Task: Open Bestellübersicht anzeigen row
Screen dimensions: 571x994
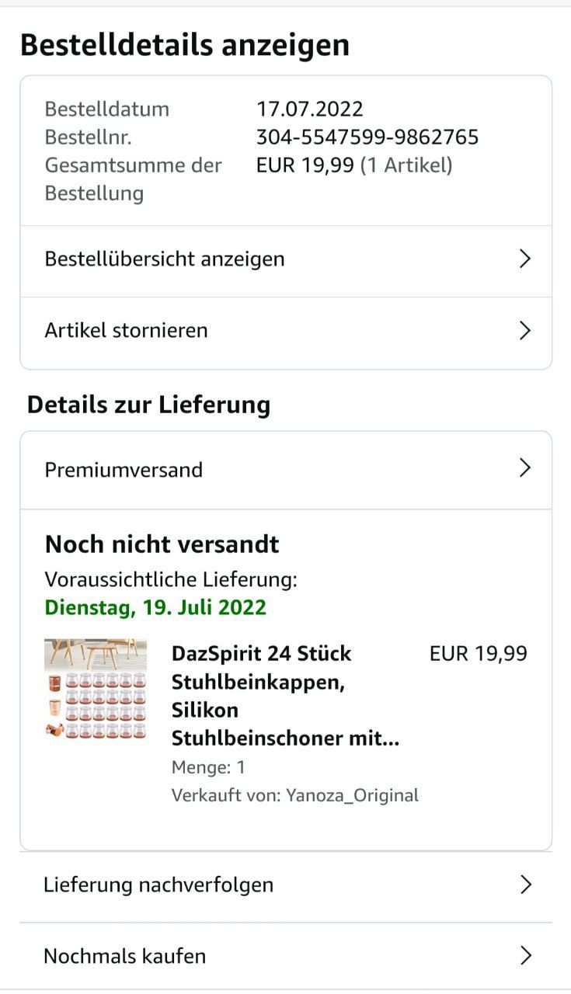Action: [165, 259]
